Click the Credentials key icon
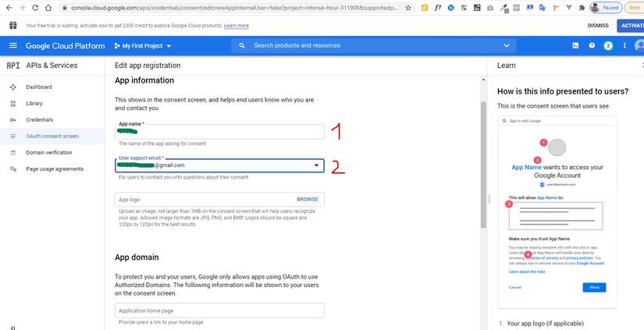Screen dimensions: 644x330 [x=12, y=120]
